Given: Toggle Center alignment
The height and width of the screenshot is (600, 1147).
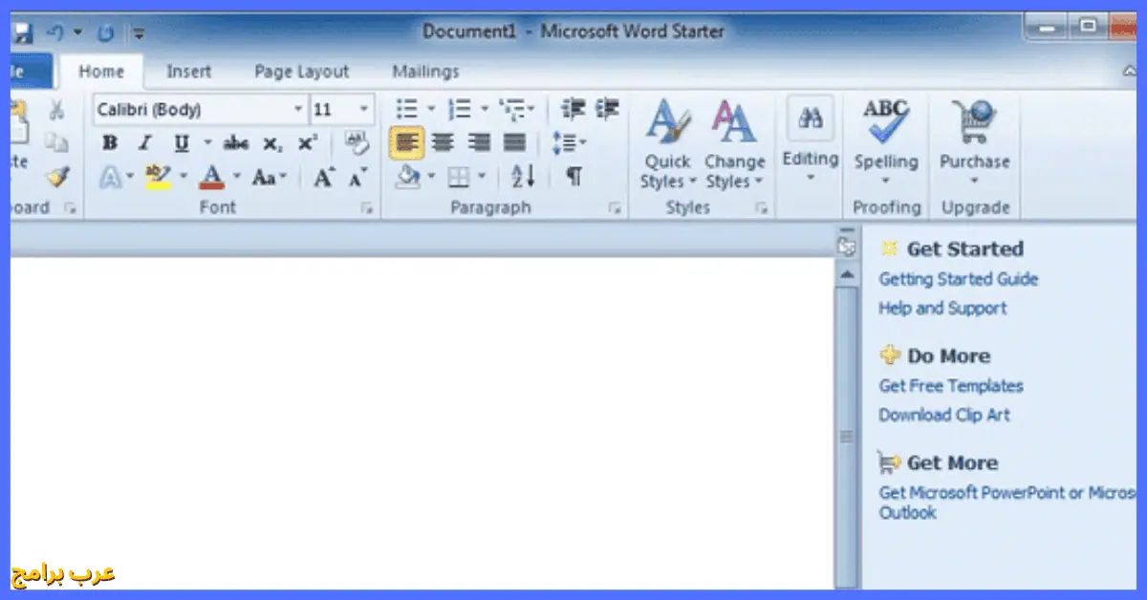Looking at the screenshot, I should (x=443, y=143).
